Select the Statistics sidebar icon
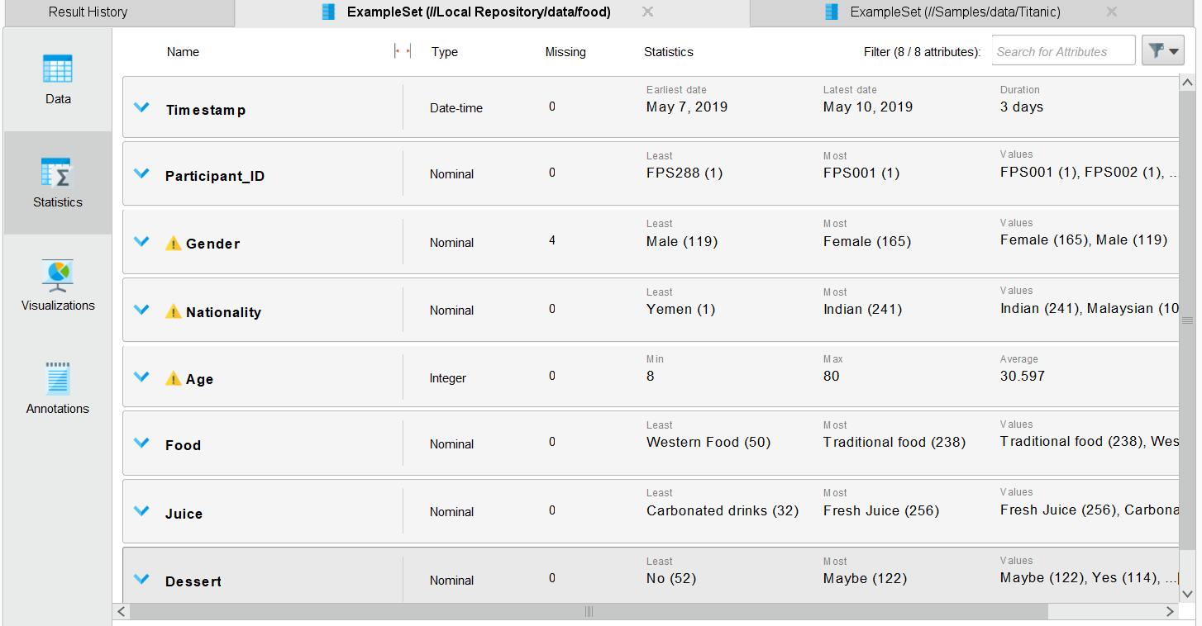1202x626 pixels. coord(58,173)
